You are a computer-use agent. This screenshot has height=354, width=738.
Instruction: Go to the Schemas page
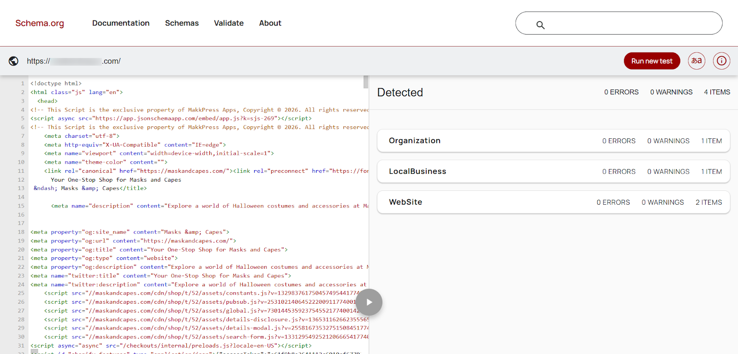tap(182, 23)
